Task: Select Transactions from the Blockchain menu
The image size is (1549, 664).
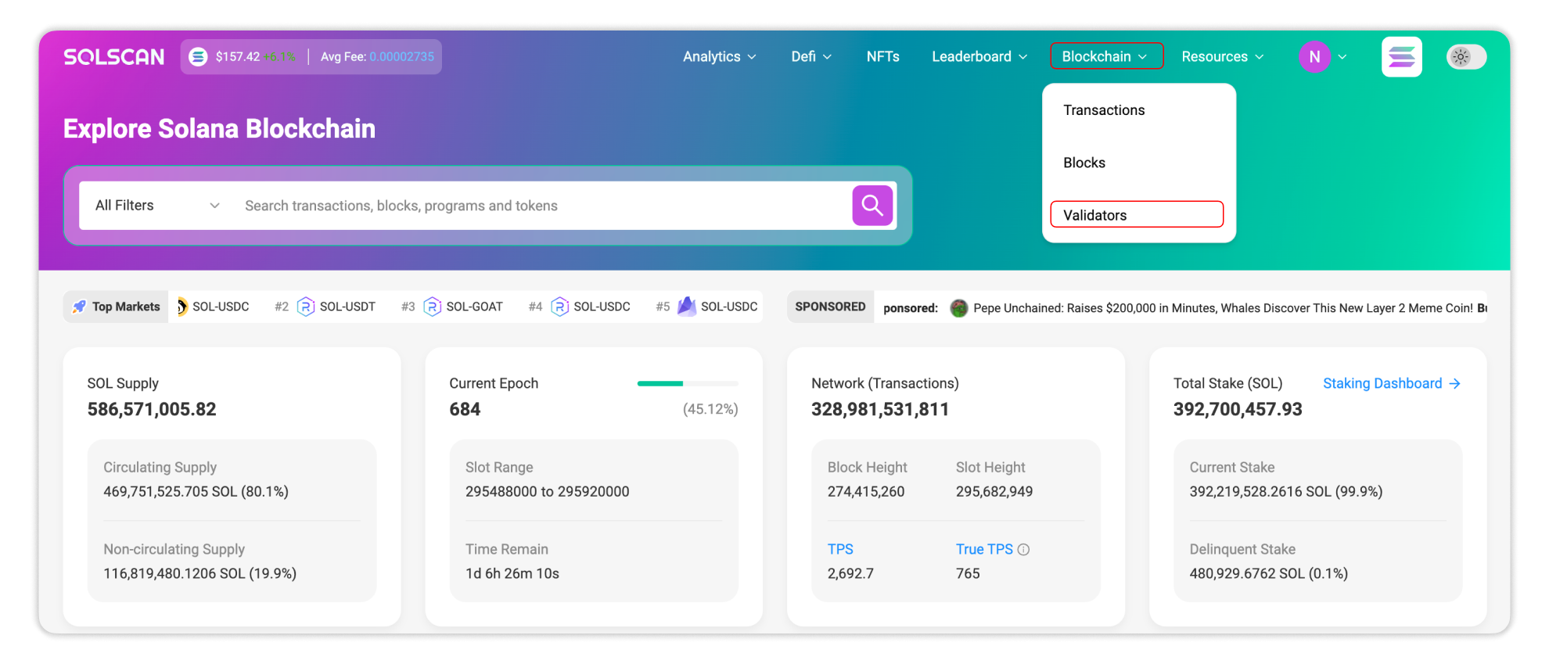Action: click(x=1104, y=110)
